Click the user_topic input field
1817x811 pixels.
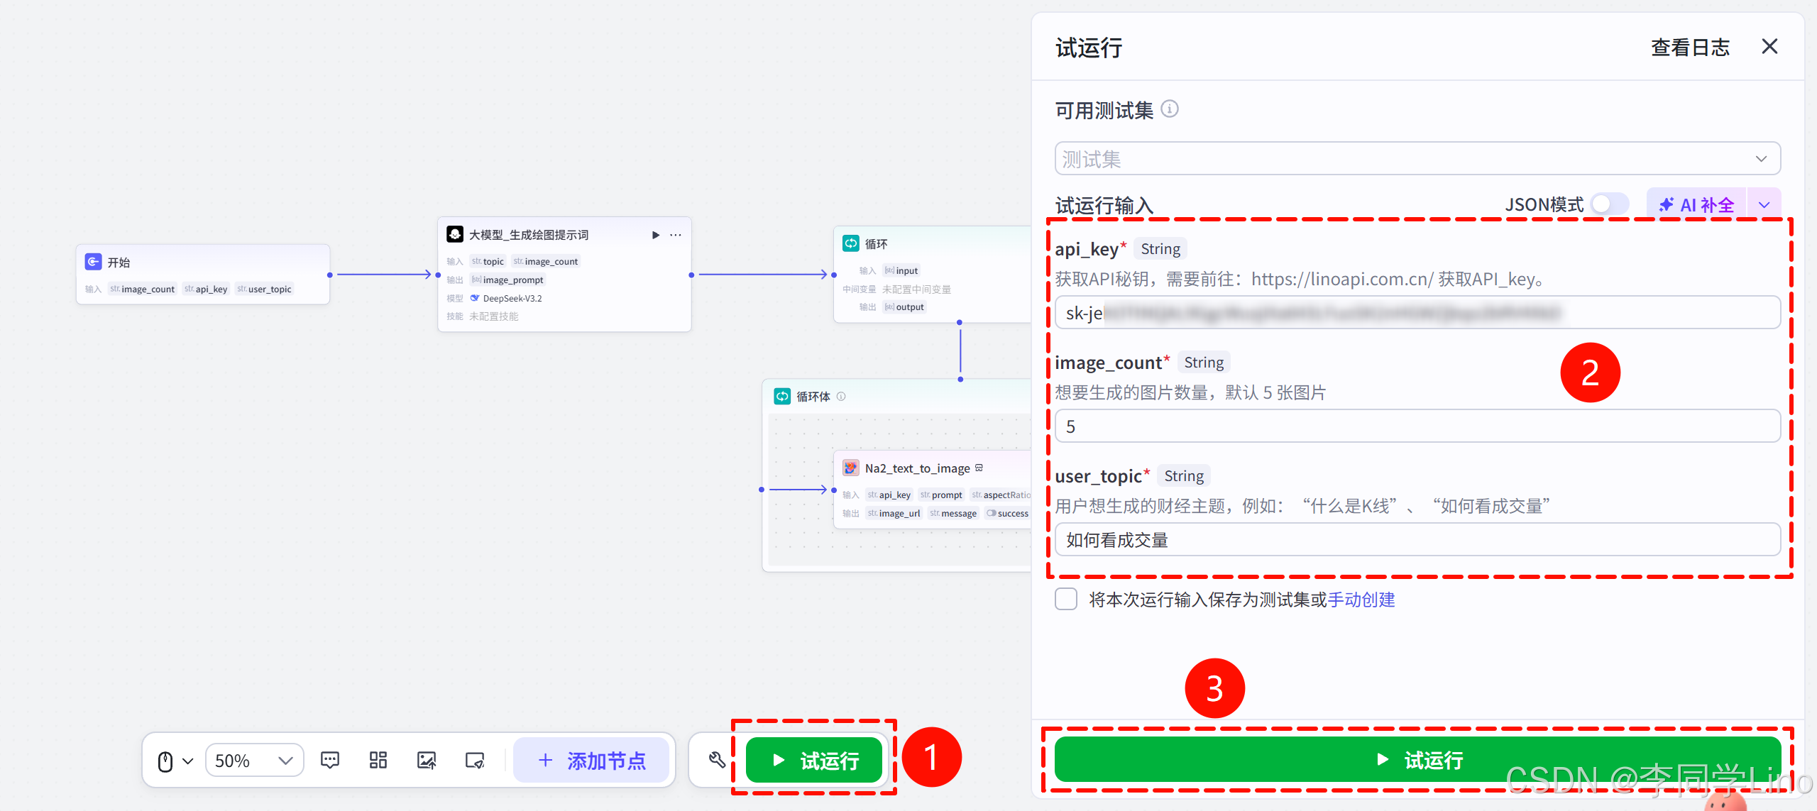point(1417,540)
